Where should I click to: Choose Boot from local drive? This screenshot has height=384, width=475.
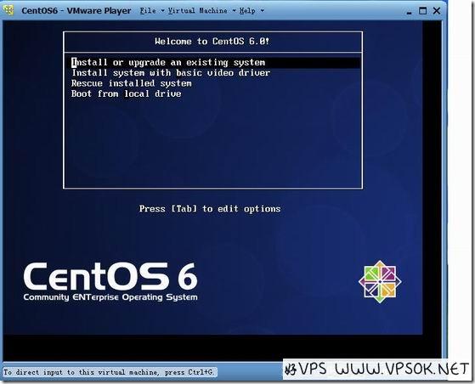(x=127, y=93)
